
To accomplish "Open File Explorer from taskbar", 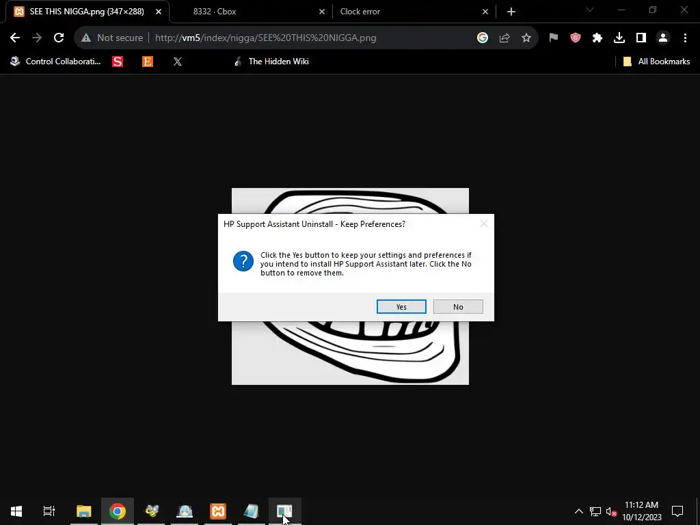I will tap(83, 511).
